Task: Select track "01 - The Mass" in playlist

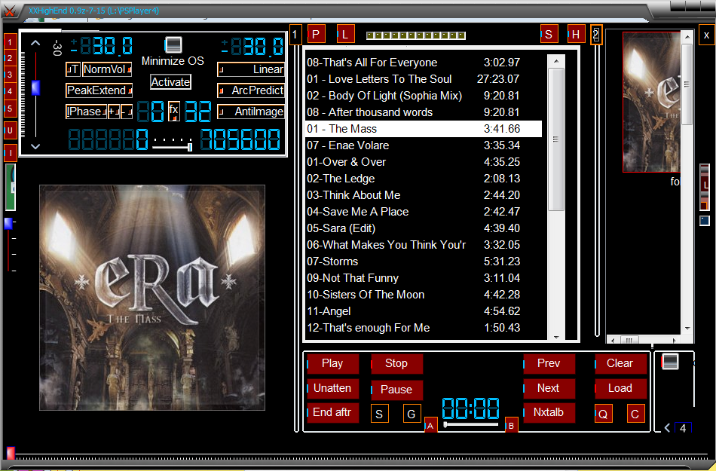Action: (424, 129)
